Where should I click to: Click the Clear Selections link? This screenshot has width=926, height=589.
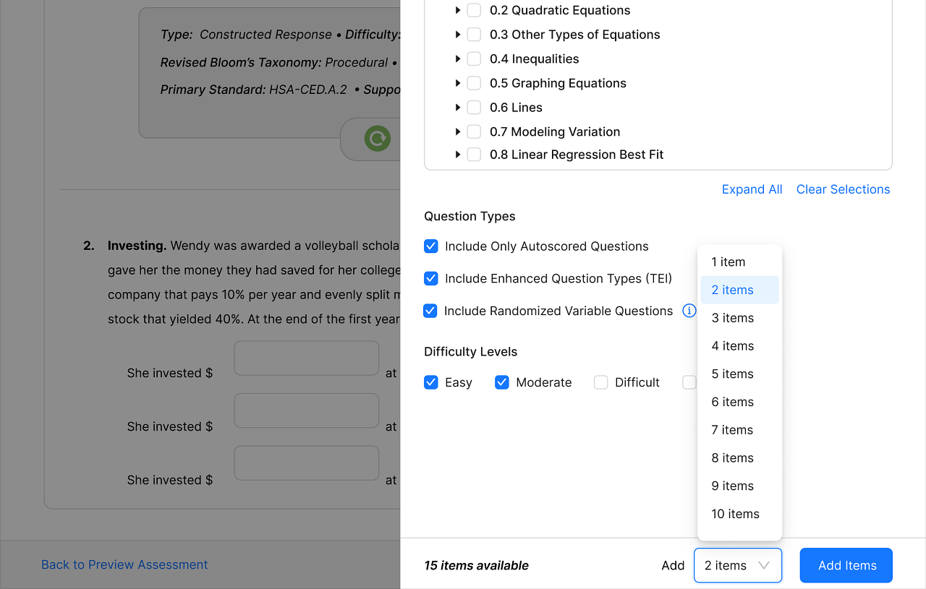coord(843,189)
